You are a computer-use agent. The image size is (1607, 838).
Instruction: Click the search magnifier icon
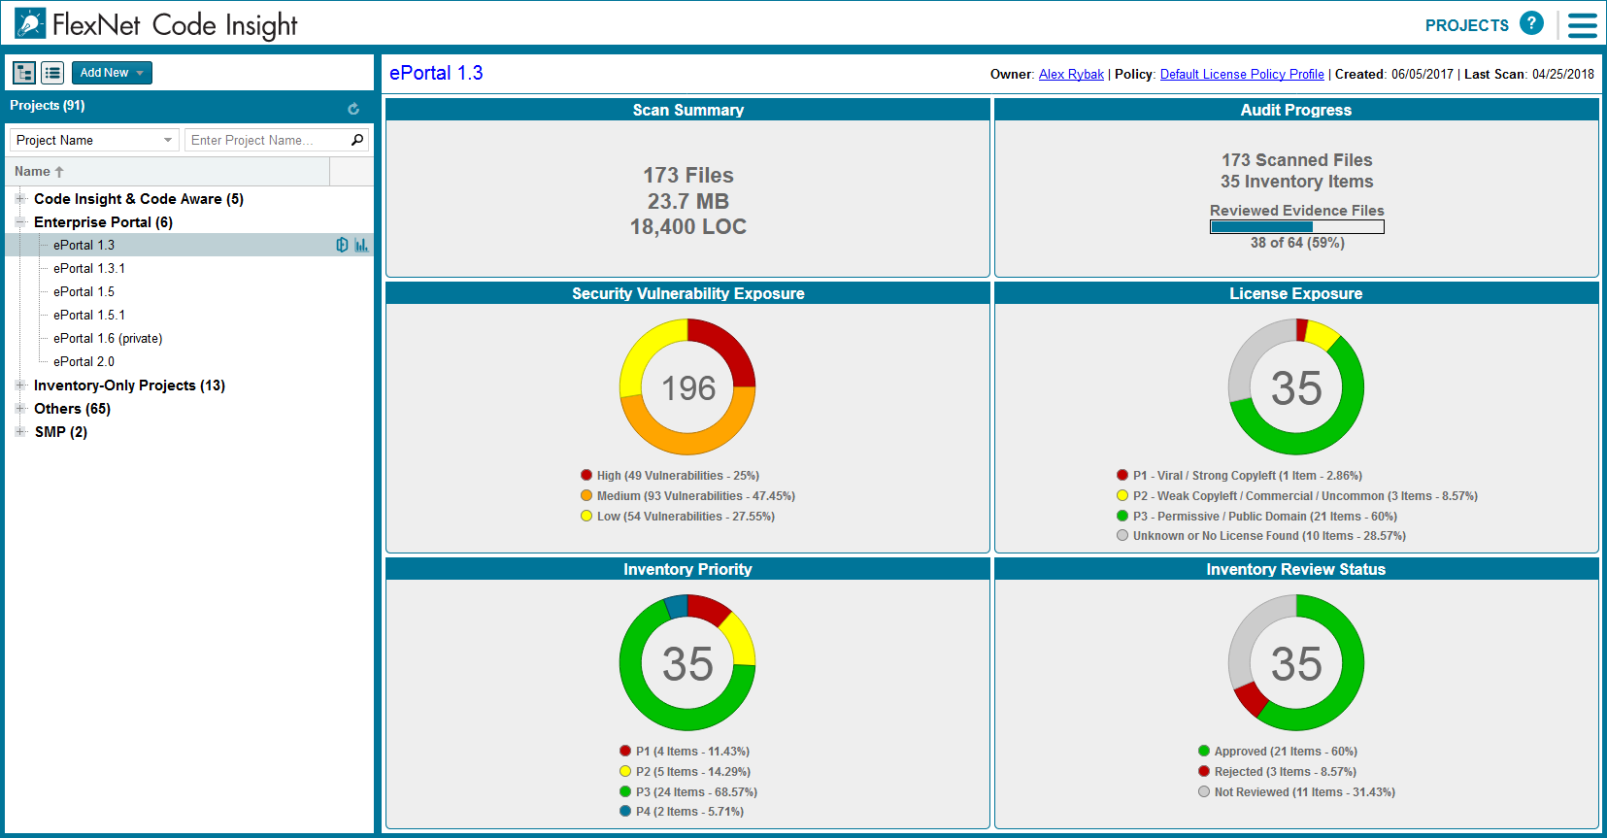coord(357,140)
